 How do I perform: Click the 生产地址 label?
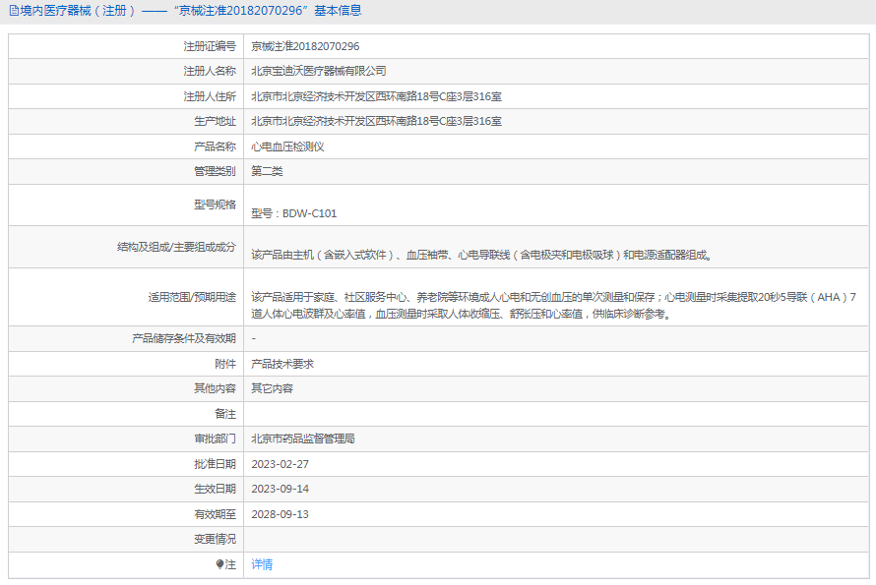tap(216, 121)
